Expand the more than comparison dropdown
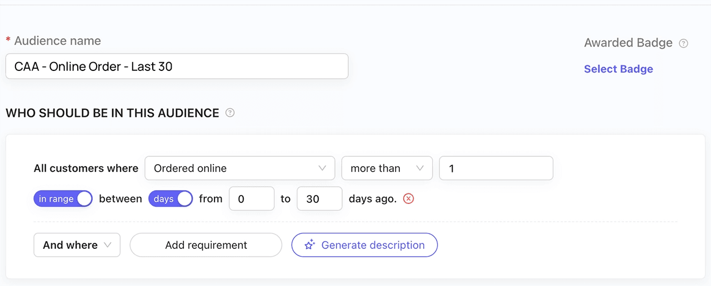Image resolution: width=711 pixels, height=286 pixels. (x=387, y=168)
